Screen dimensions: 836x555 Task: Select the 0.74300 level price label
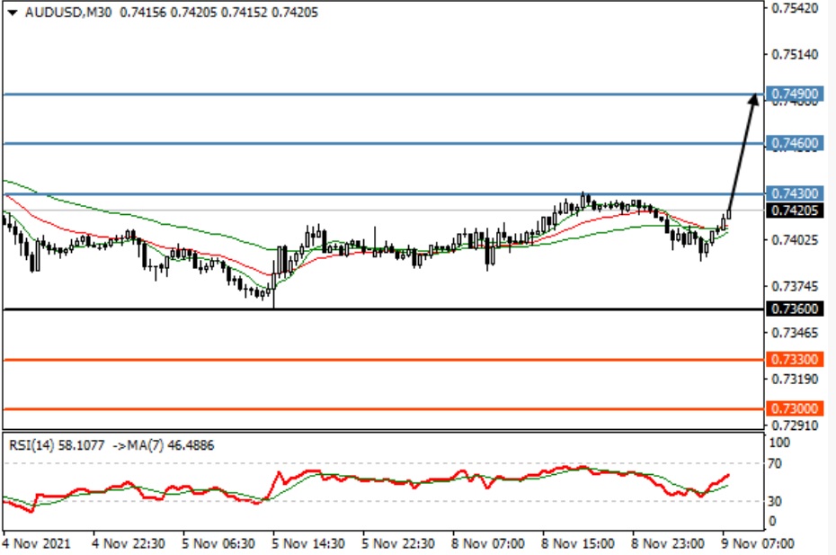[795, 193]
